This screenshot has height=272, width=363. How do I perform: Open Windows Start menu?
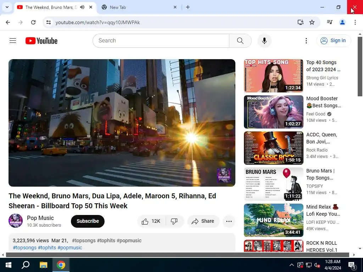click(x=9, y=265)
